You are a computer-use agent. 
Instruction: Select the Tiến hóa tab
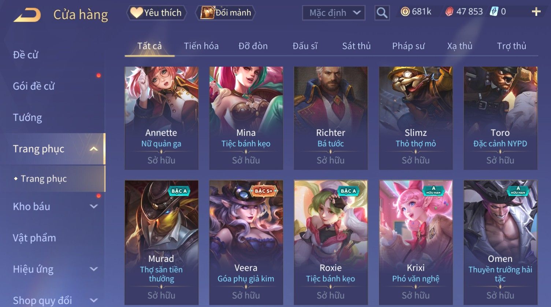tap(201, 46)
